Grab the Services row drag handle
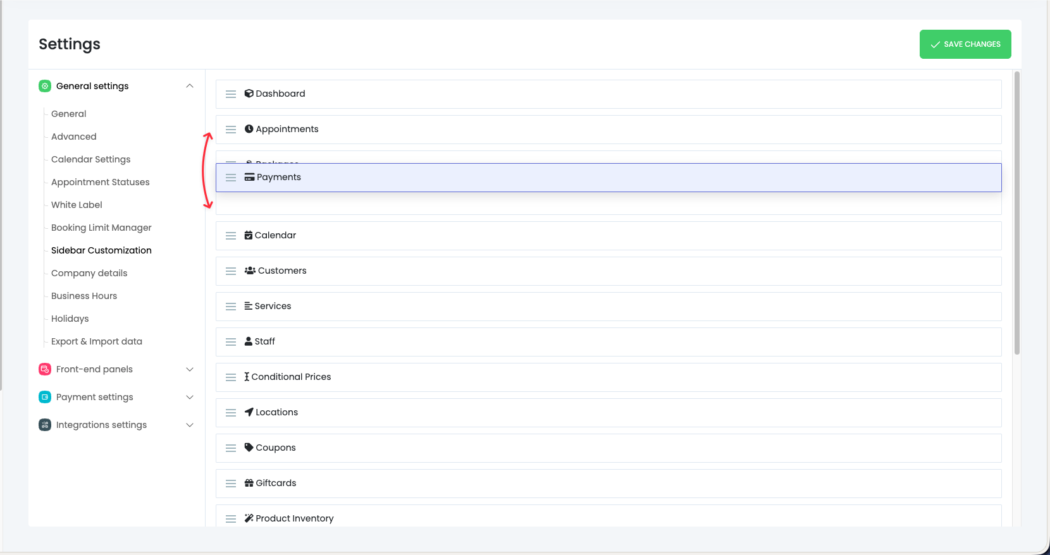Image resolution: width=1050 pixels, height=555 pixels. pos(231,307)
